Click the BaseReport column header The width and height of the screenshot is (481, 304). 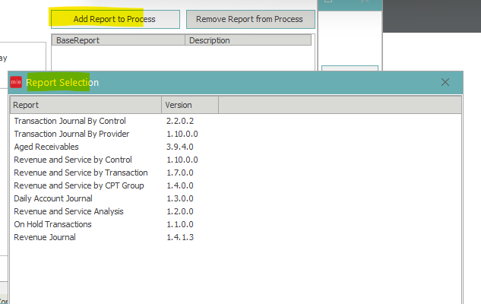(x=118, y=40)
